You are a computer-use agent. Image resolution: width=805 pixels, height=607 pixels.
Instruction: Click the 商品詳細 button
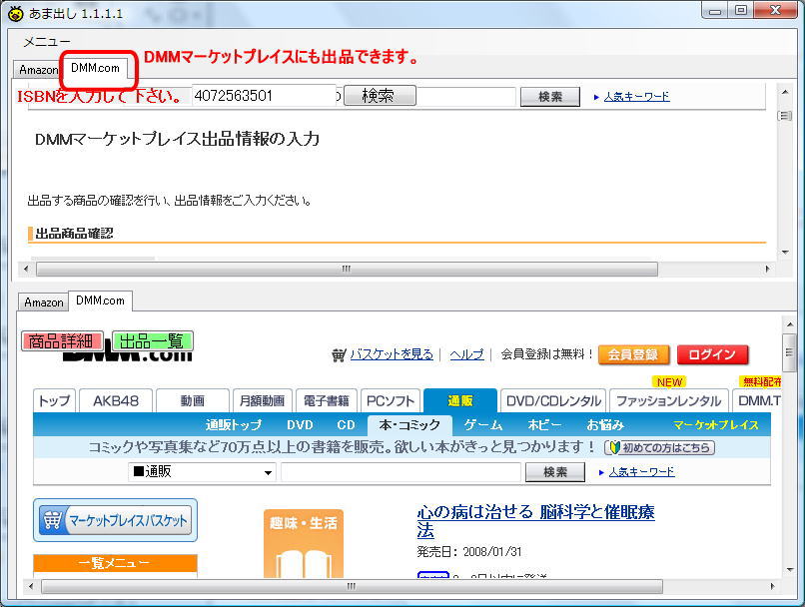pos(62,341)
